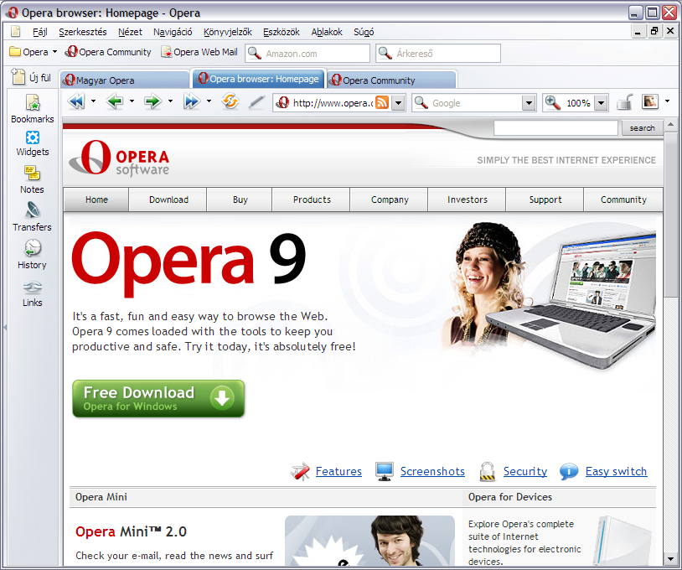Viewport: 682px width, 570px height.
Task: Expand the image display mode dropdown arrow
Action: tap(667, 101)
